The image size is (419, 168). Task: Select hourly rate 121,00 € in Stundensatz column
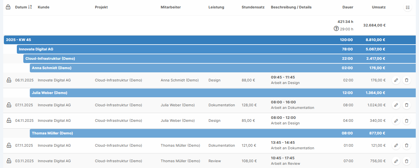(x=249, y=145)
